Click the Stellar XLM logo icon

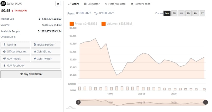tap(3, 4)
